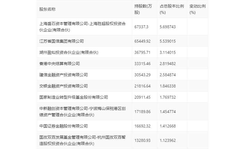245x149 pixels.
Task: Click share count 67337.3
Action: [x=142, y=27]
